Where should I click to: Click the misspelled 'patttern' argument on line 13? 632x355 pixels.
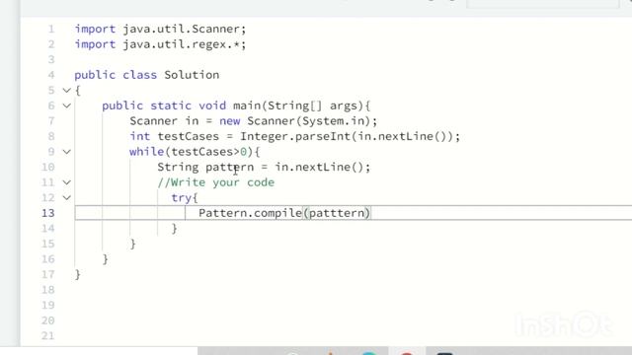pos(337,213)
